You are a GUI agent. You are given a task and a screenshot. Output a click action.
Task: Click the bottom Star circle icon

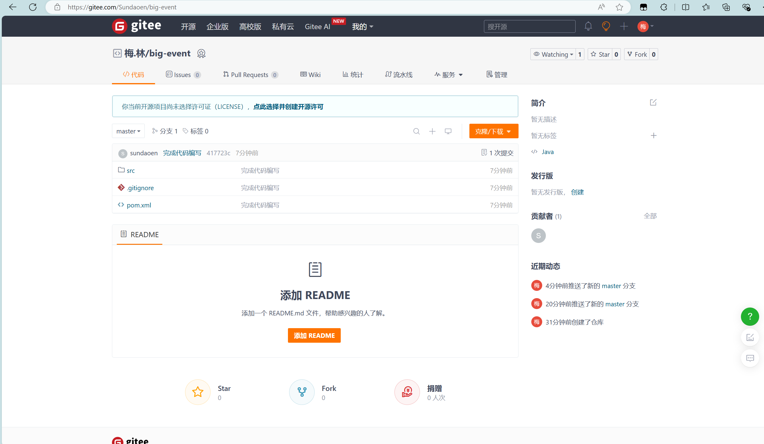198,392
